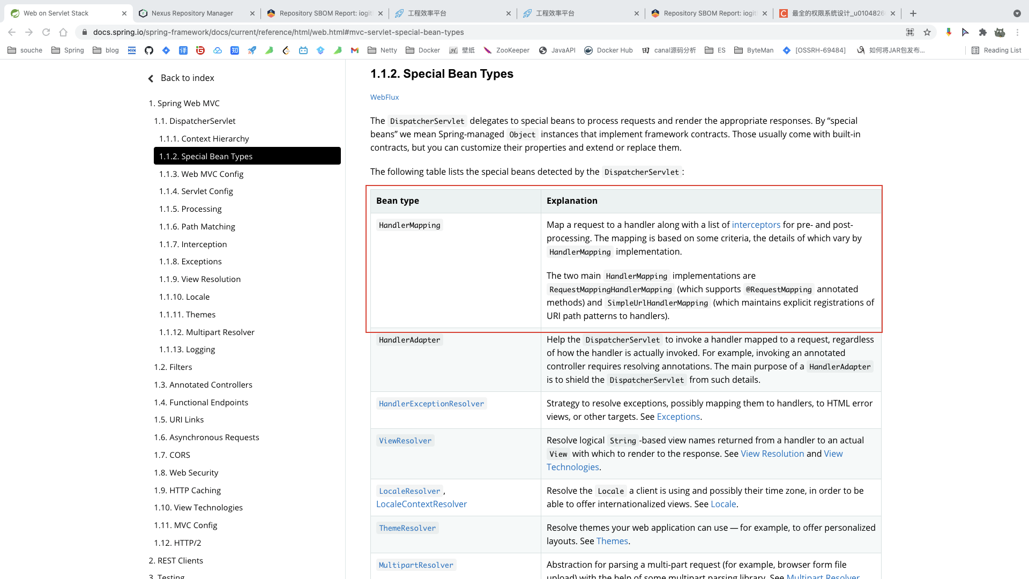Click the WebFlux link under heading
Viewport: 1029px width, 579px height.
[384, 97]
